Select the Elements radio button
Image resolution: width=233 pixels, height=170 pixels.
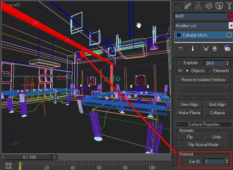click(x=210, y=71)
